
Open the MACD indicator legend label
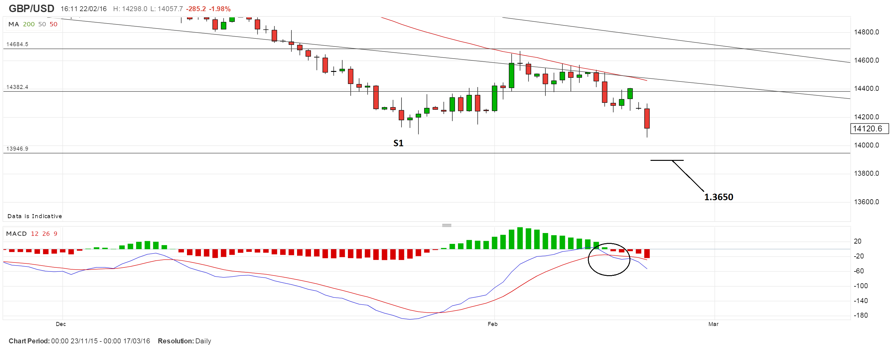pos(16,234)
